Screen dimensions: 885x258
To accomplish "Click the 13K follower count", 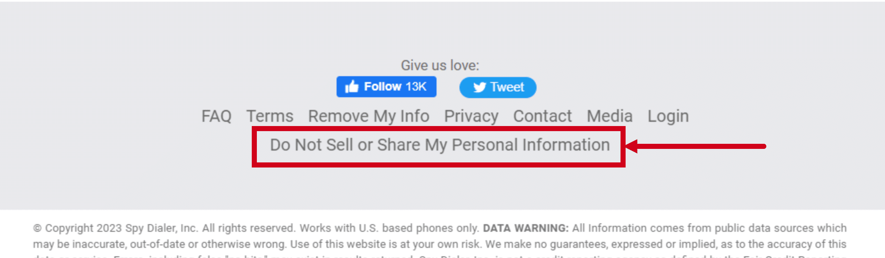I will pyautogui.click(x=416, y=87).
